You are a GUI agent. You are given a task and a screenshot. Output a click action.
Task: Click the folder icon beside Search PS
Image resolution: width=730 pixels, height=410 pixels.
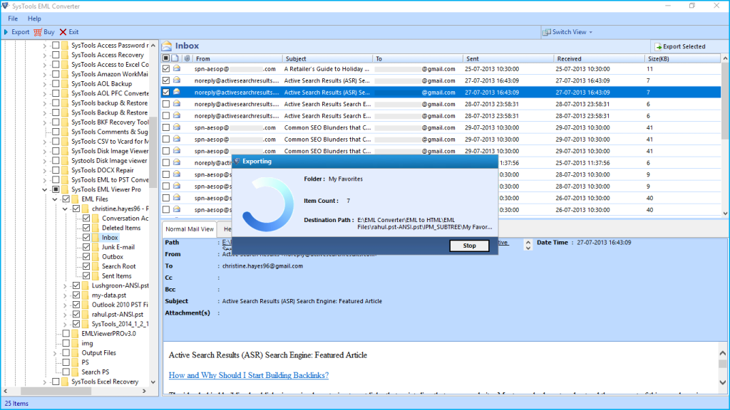click(75, 372)
